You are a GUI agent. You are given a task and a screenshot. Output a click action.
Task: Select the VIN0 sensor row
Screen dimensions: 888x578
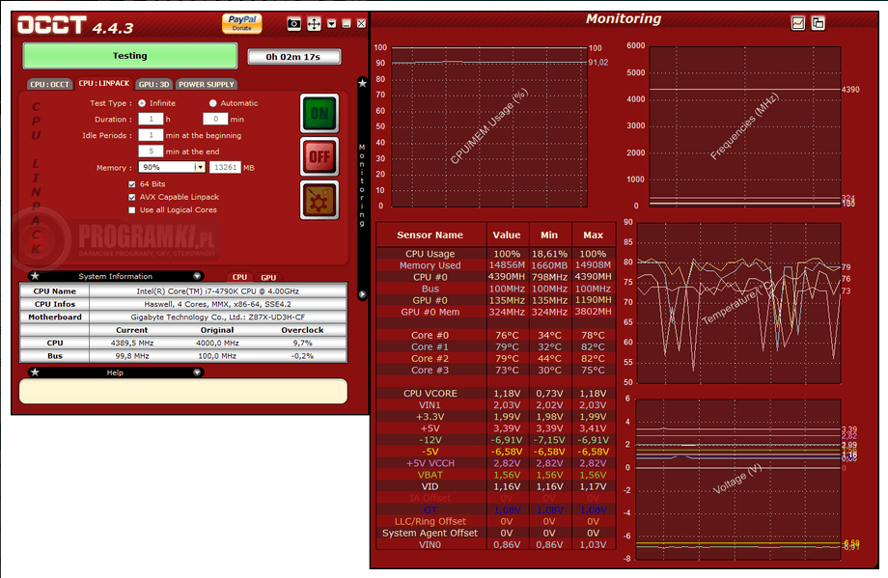tap(495, 544)
